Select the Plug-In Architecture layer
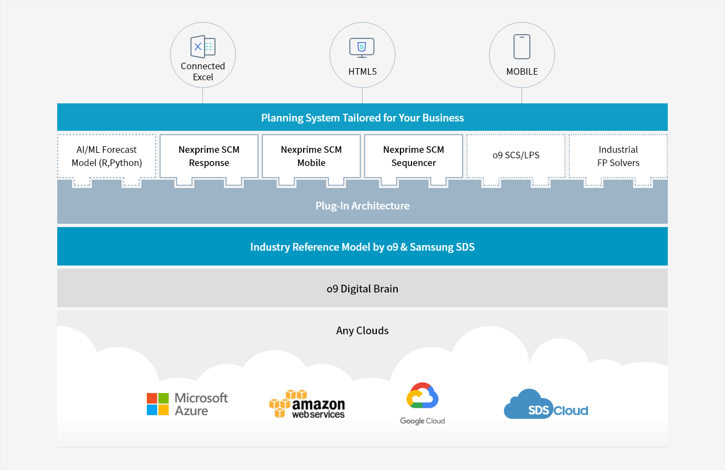 (x=363, y=206)
